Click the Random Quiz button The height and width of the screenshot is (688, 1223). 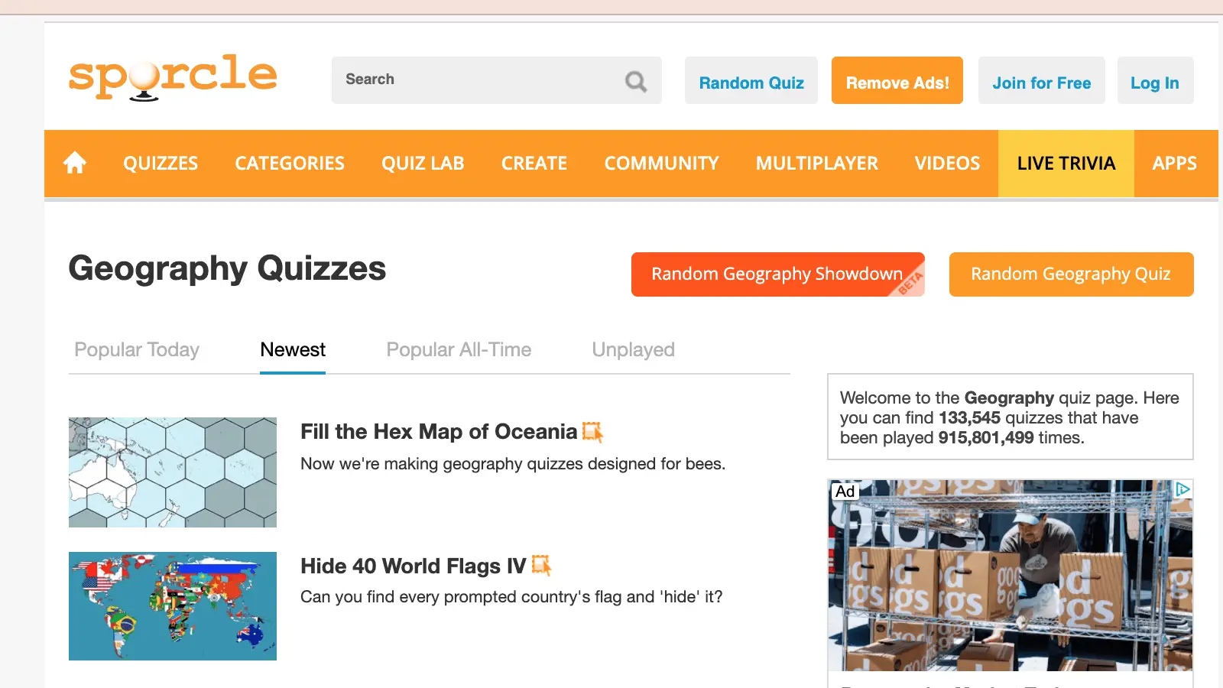tap(751, 80)
